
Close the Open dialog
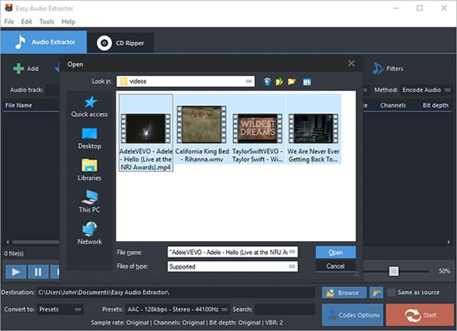tap(351, 63)
